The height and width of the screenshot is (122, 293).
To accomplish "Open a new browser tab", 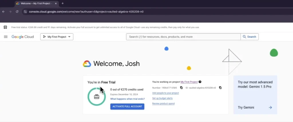I will pos(63,3).
